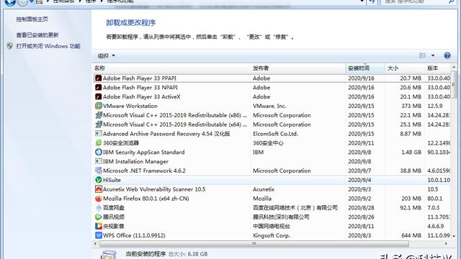This screenshot has width=461, height=259.
Task: Open 控制面板主页 link
Action: (x=32, y=19)
